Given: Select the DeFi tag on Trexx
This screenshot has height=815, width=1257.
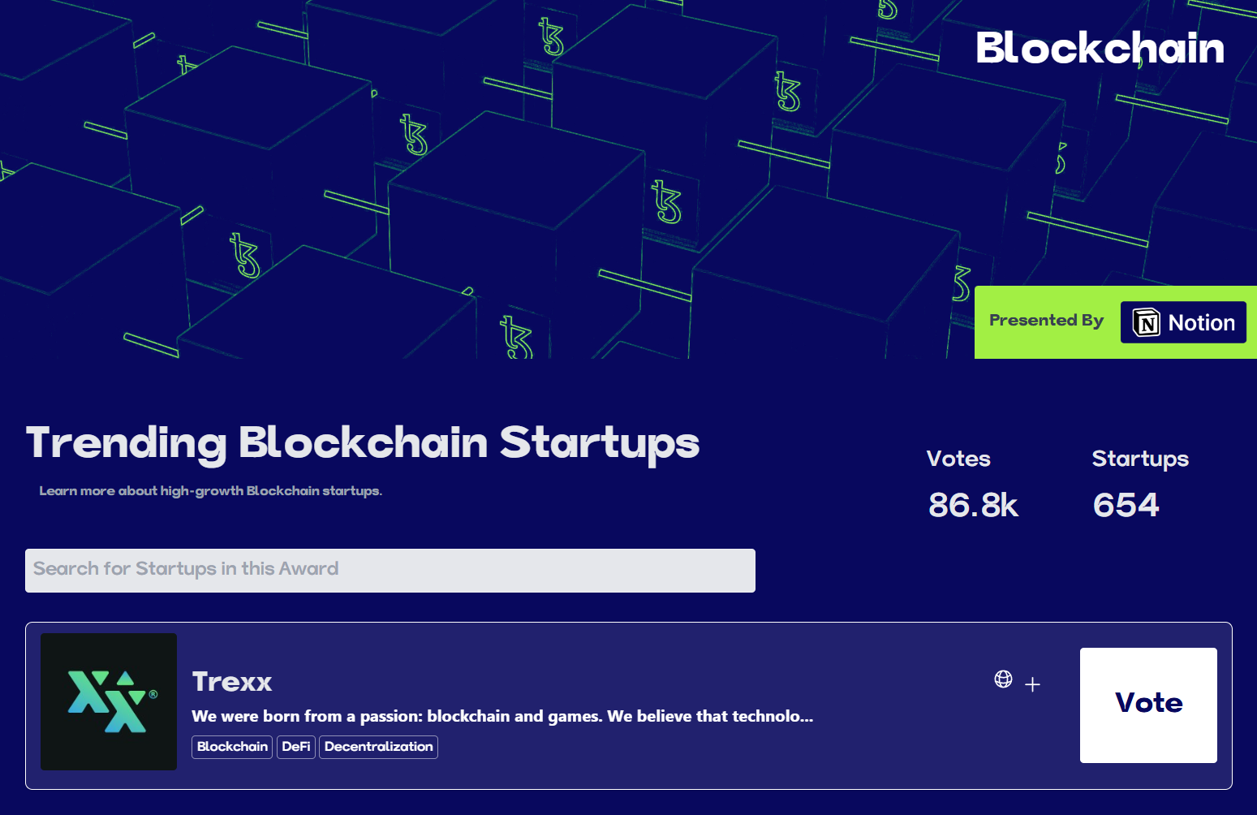Looking at the screenshot, I should pyautogui.click(x=296, y=747).
